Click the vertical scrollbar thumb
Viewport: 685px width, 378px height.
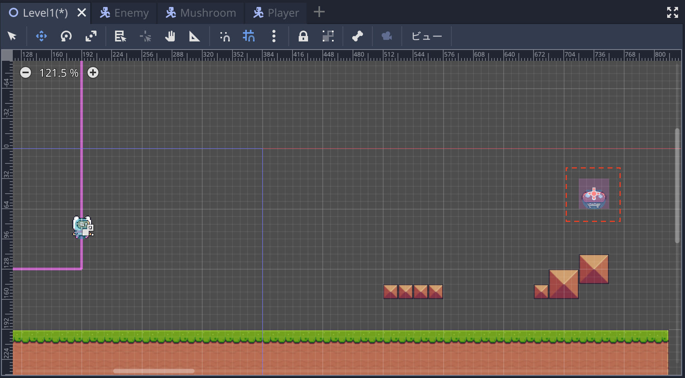click(677, 186)
